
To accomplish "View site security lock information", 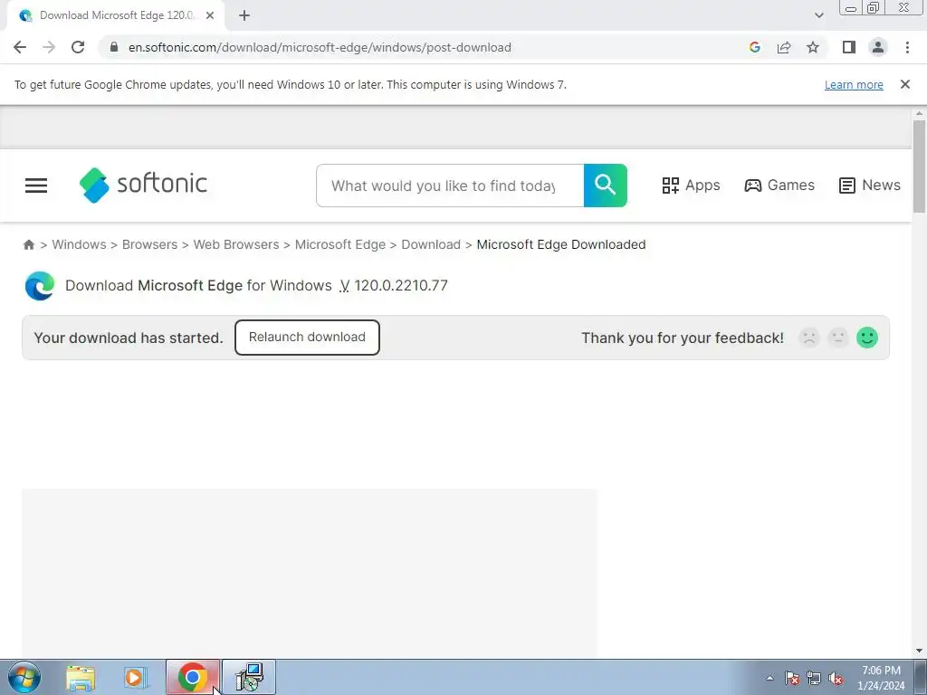I will [x=114, y=47].
